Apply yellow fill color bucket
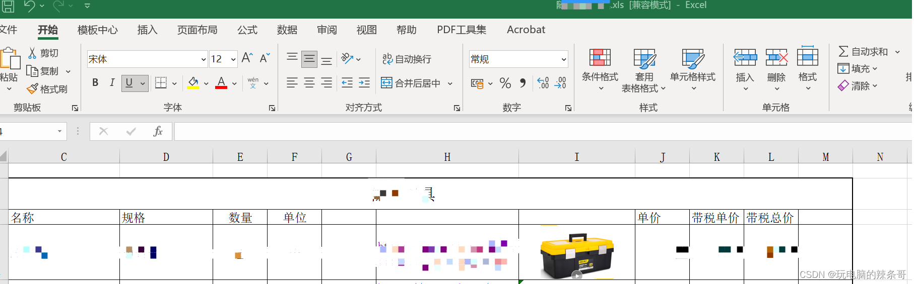 pyautogui.click(x=193, y=83)
